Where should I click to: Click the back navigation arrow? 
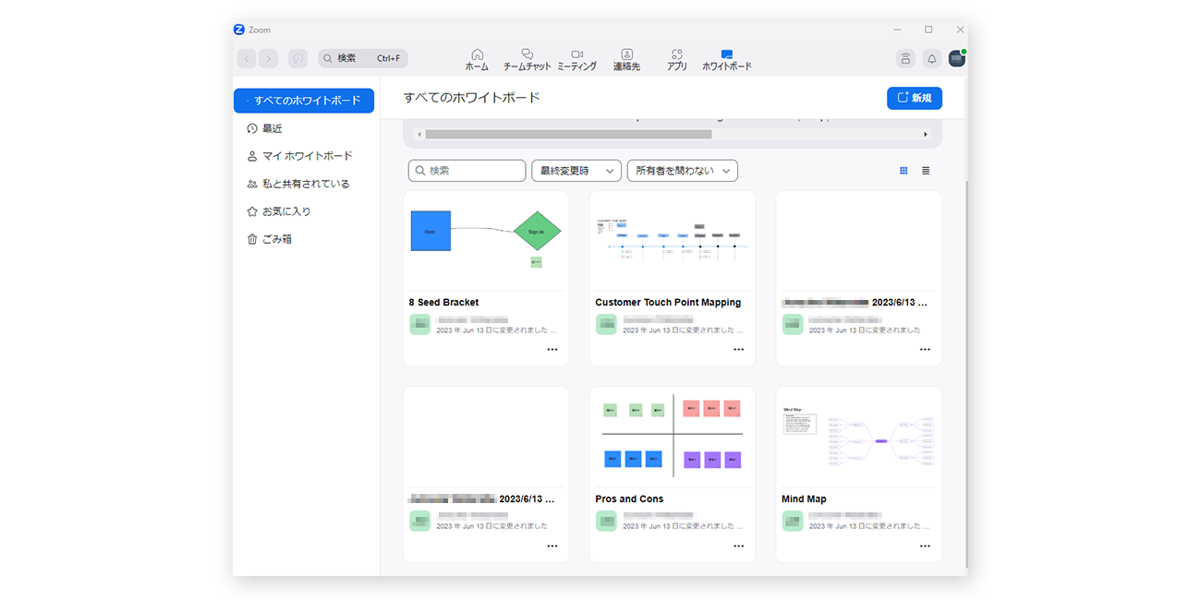(247, 59)
